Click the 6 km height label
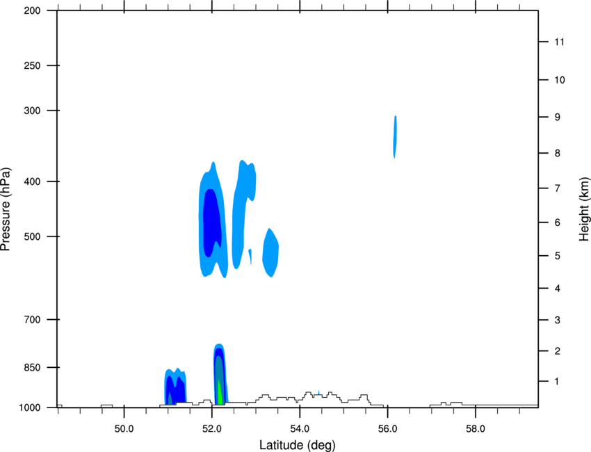The height and width of the screenshot is (452, 591). 558,223
